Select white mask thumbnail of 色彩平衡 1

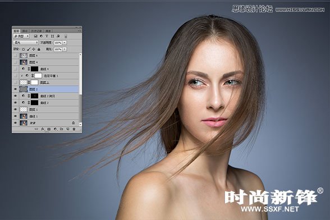point(38,76)
